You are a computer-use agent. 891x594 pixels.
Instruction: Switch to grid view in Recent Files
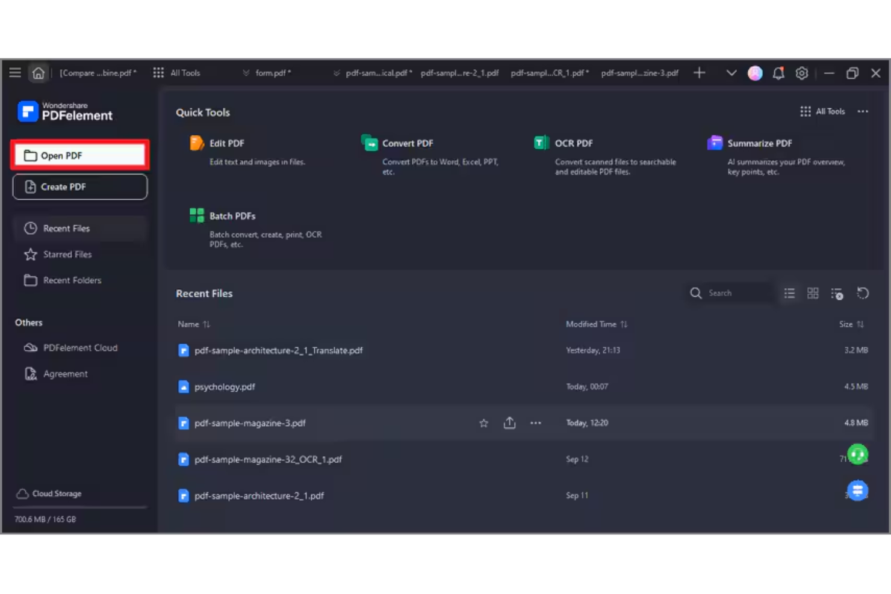click(x=813, y=293)
